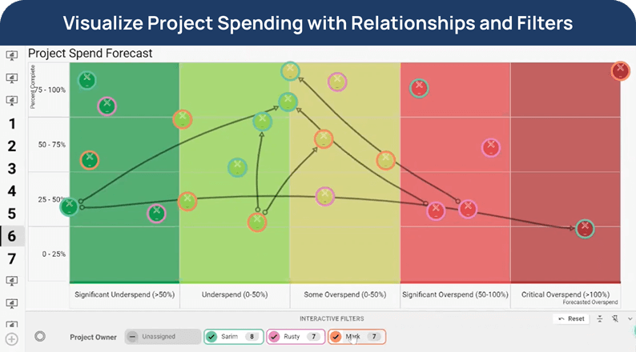Select the dark red bubble at top-right corner

point(620,70)
